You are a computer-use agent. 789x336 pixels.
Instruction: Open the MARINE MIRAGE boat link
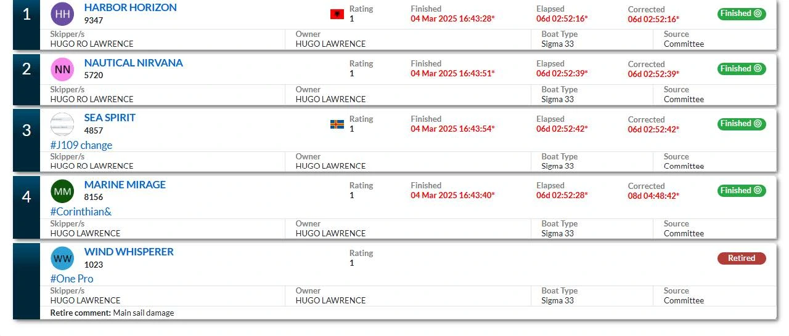point(125,185)
